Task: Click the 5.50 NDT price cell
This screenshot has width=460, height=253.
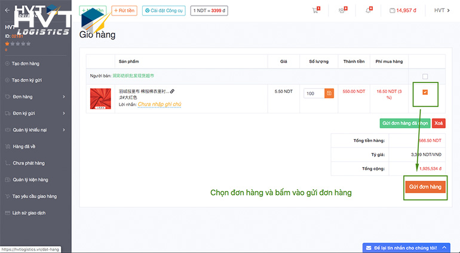Action: [x=283, y=91]
